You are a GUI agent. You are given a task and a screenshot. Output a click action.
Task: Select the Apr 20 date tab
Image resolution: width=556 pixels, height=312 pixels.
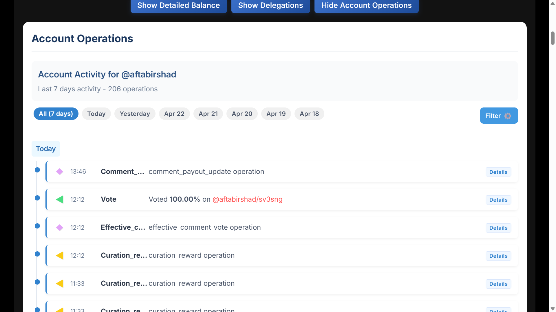(x=242, y=114)
